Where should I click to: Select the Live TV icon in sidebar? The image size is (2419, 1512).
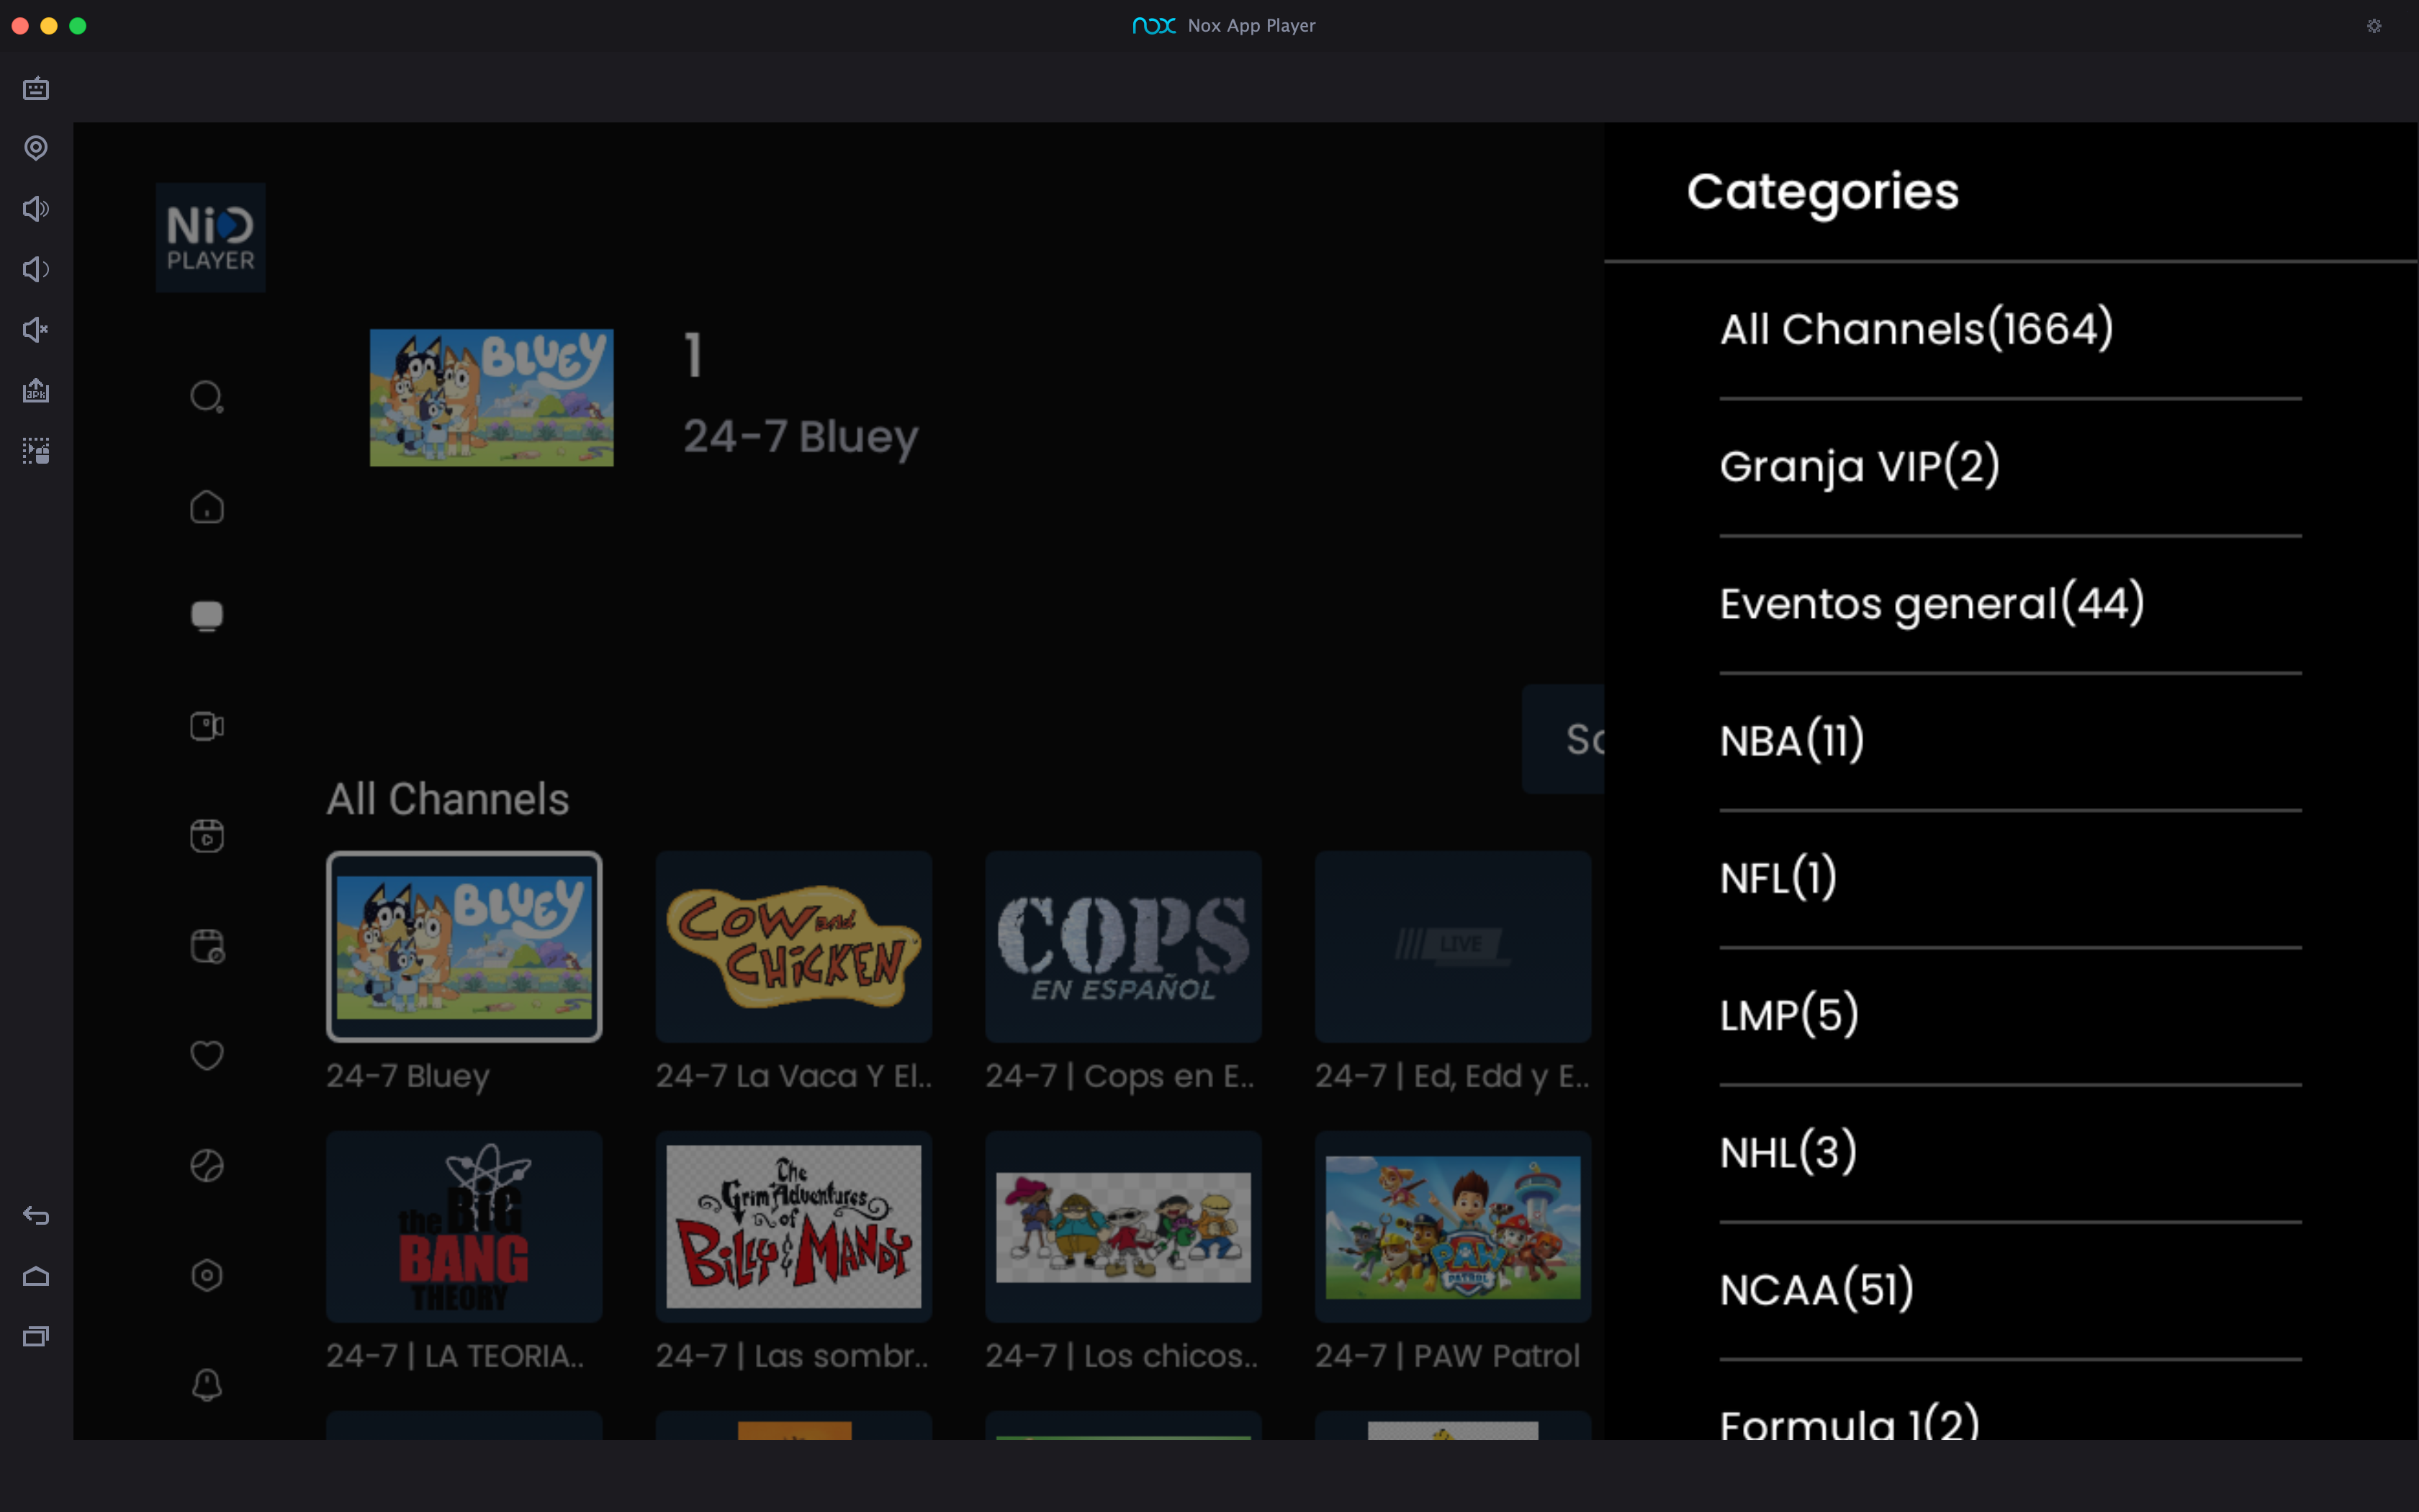tap(207, 616)
